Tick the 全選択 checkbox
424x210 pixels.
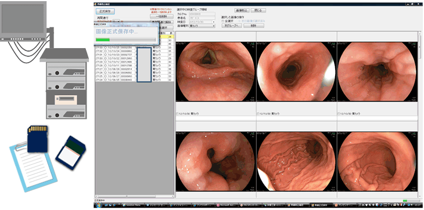[223, 21]
